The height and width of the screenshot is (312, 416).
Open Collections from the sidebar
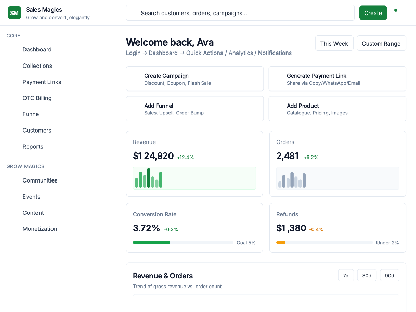[37, 66]
